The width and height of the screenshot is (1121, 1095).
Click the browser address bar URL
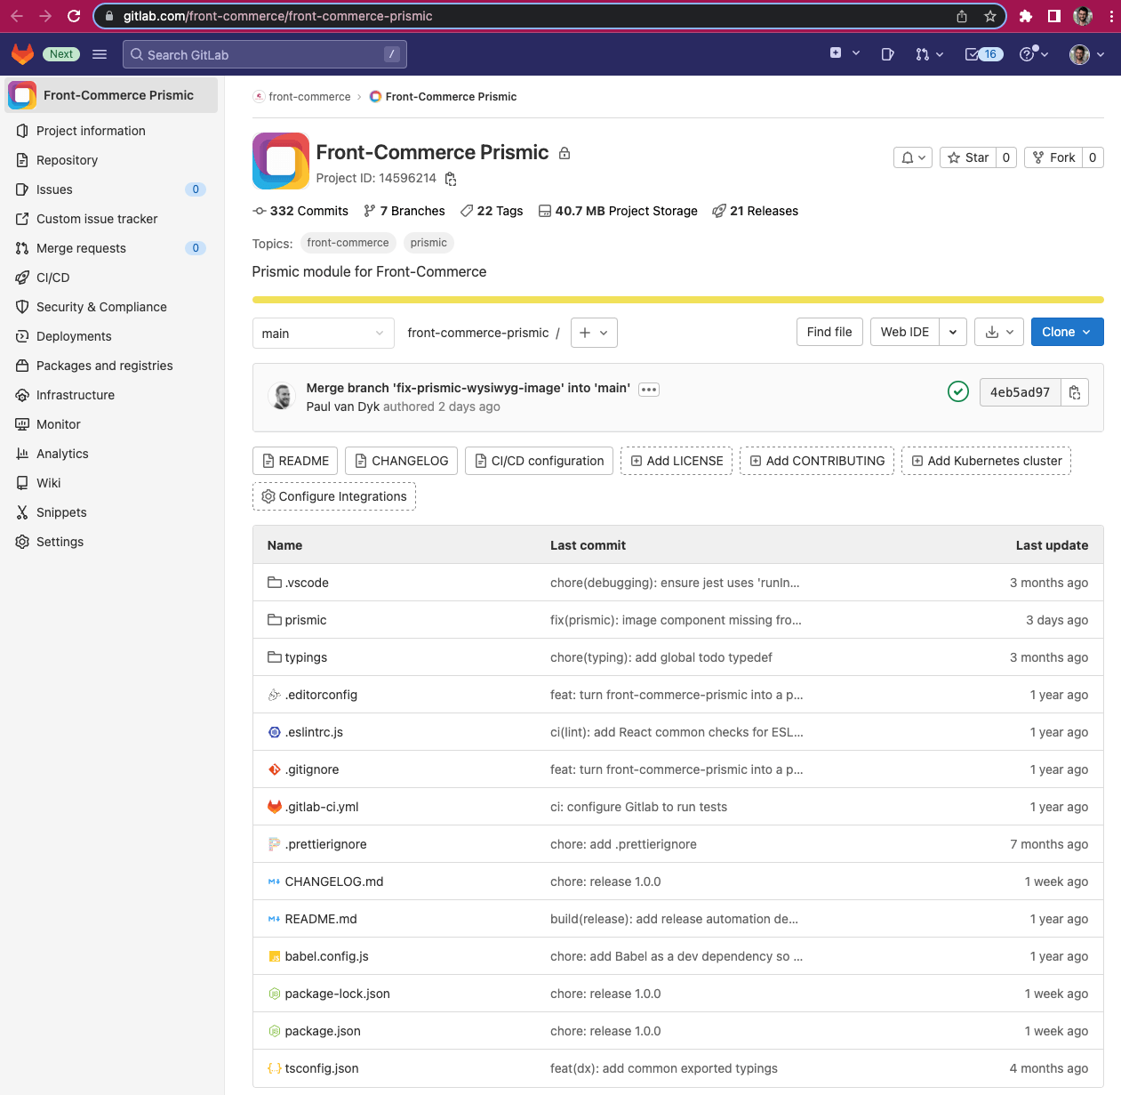(x=277, y=16)
